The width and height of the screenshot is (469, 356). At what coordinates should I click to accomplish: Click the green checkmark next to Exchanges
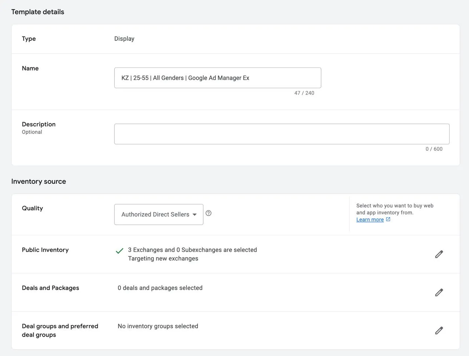(x=119, y=251)
